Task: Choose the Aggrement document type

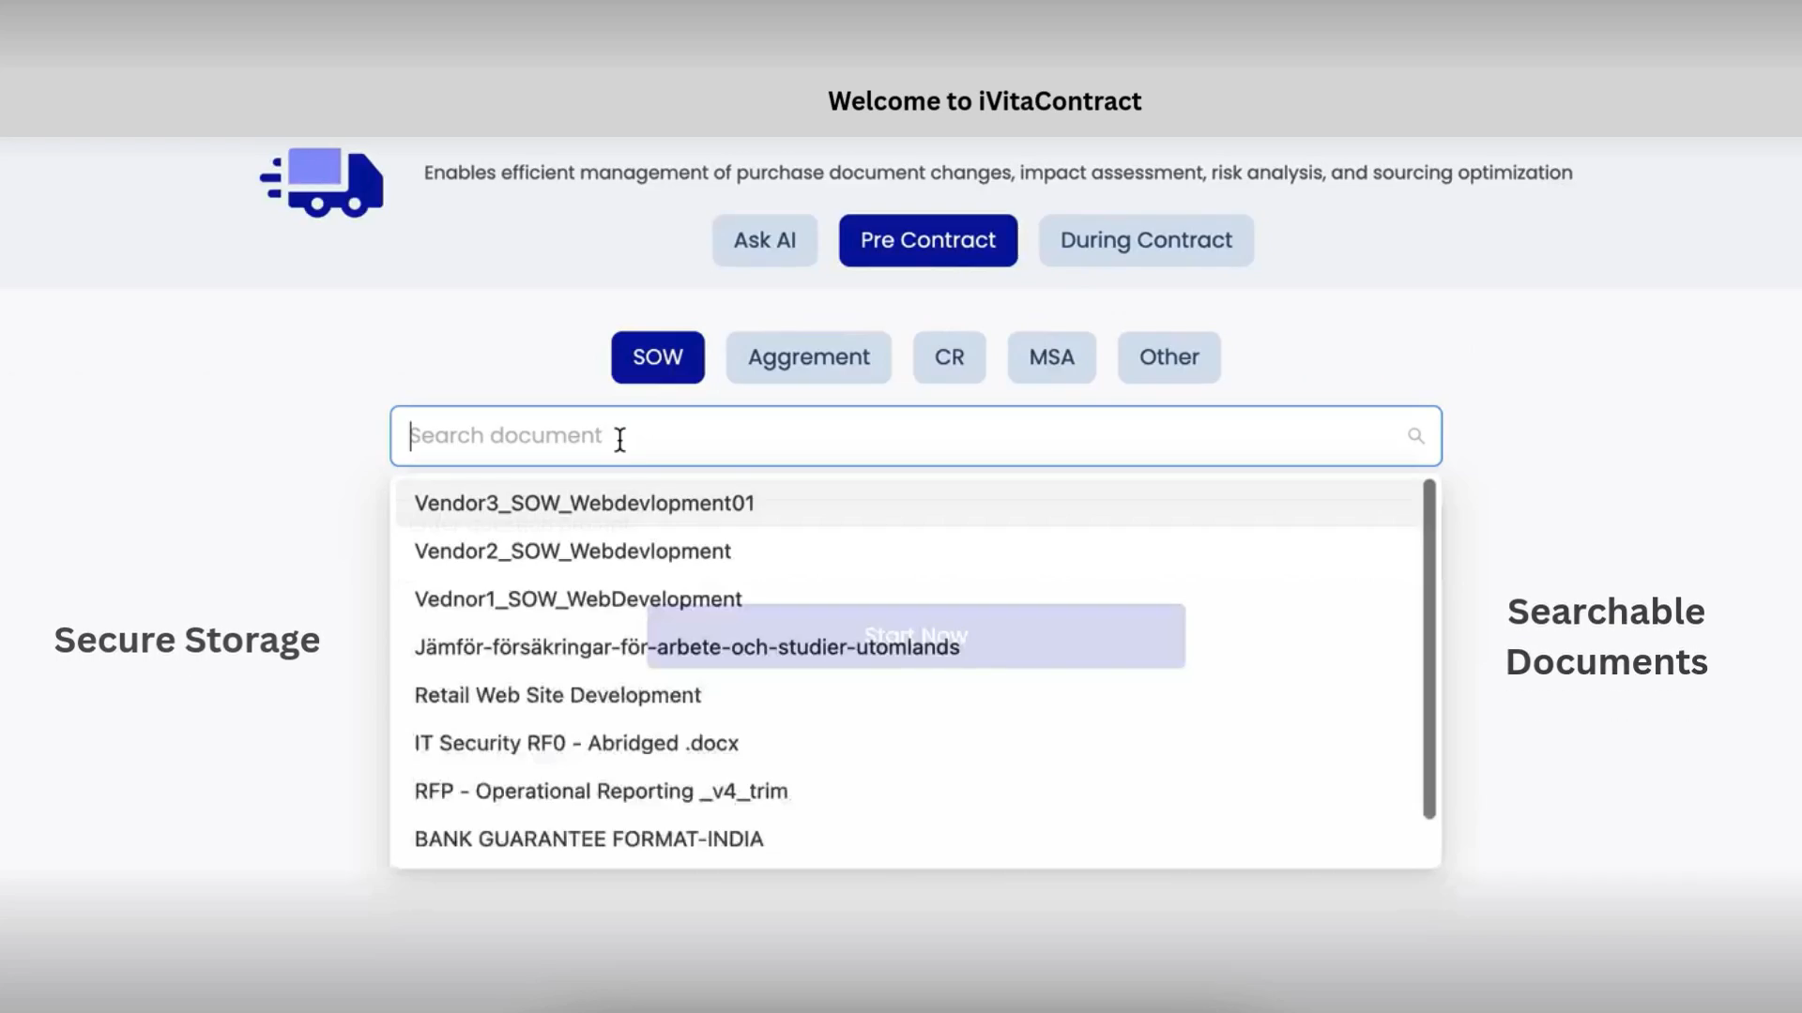Action: click(808, 357)
